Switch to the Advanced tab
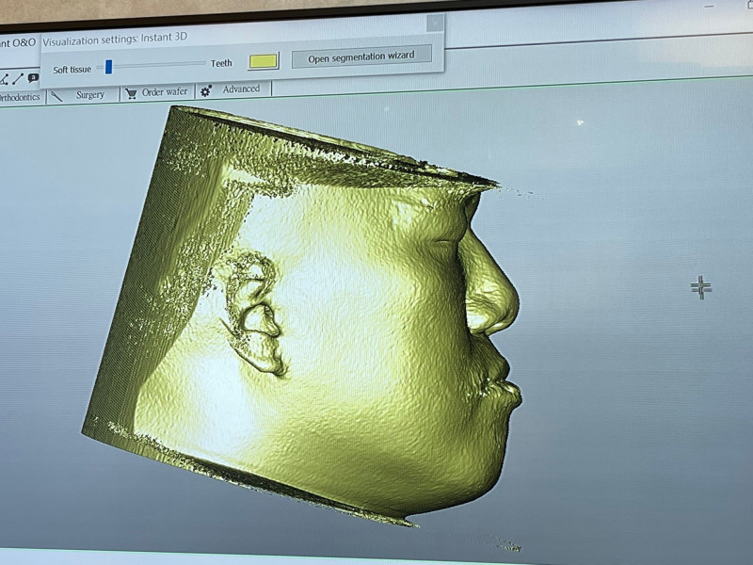 click(232, 89)
